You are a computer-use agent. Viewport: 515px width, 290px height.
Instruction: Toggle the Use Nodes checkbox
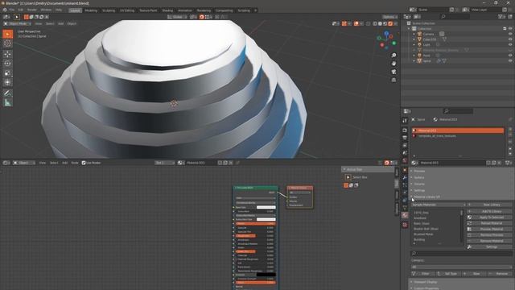pyautogui.click(x=84, y=163)
